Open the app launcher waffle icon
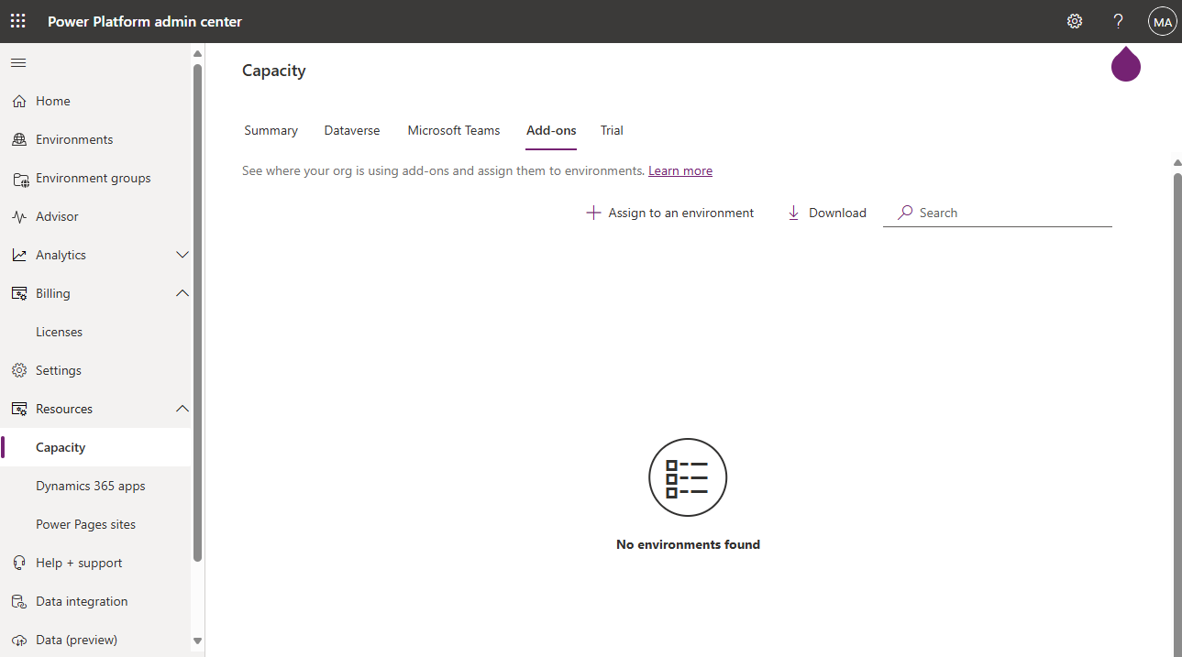The image size is (1182, 657). pyautogui.click(x=18, y=21)
